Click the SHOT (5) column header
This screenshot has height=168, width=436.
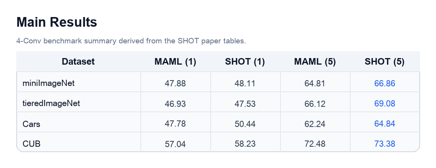[384, 62]
